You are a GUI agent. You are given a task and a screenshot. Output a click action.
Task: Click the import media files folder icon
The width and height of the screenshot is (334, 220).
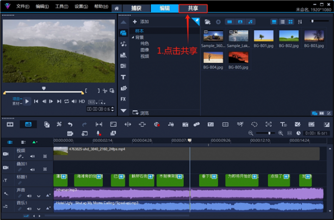coord(207,22)
